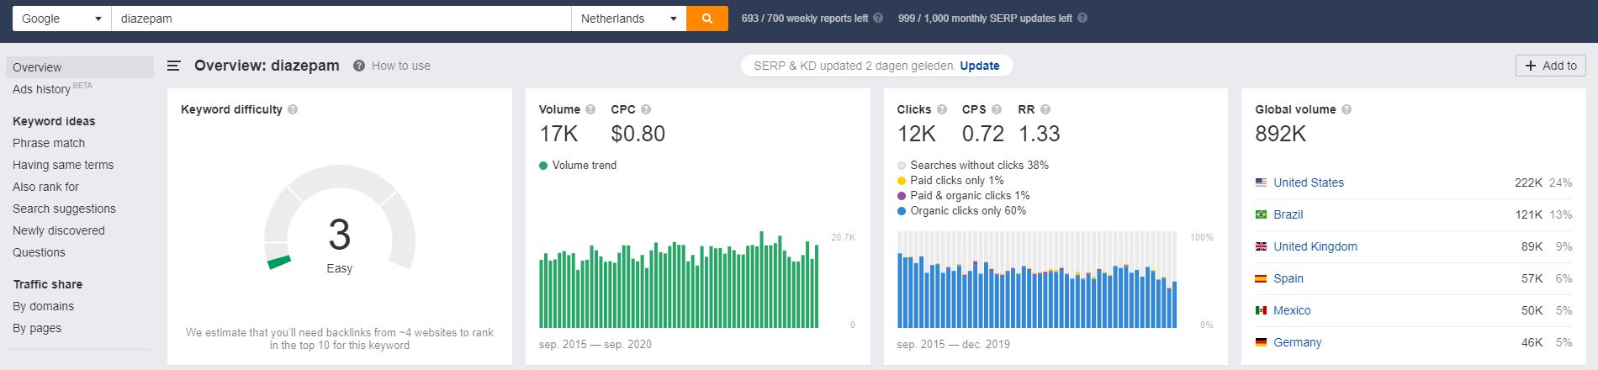Click the $0.80 CPC value
Viewport: 1598px width, 370px height.
click(x=638, y=134)
